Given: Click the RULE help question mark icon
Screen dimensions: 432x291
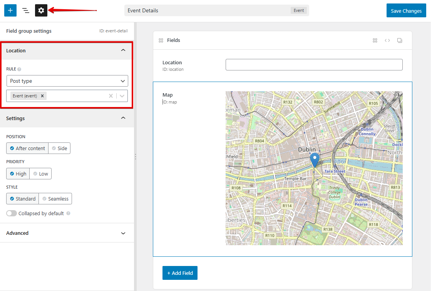Looking at the screenshot, I should pos(19,69).
